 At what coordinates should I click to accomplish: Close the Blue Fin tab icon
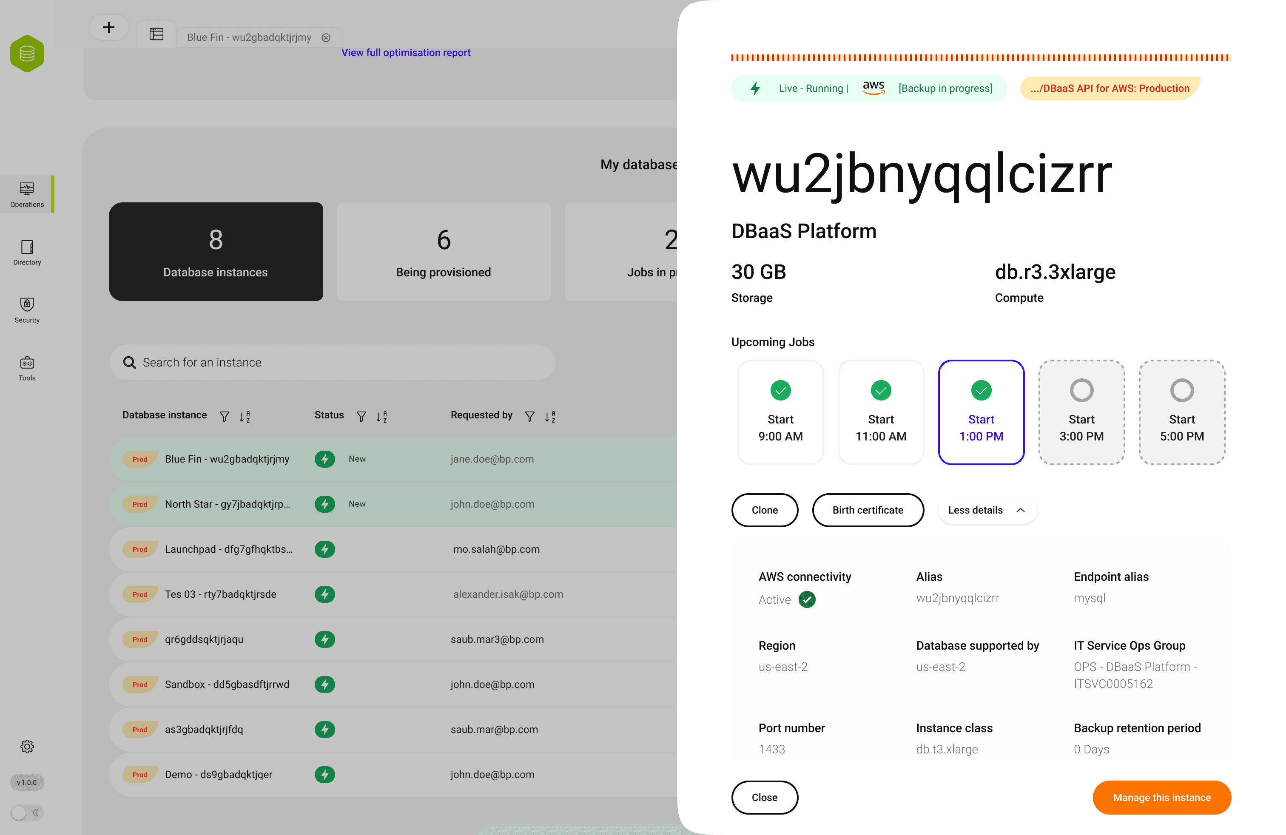pos(326,37)
